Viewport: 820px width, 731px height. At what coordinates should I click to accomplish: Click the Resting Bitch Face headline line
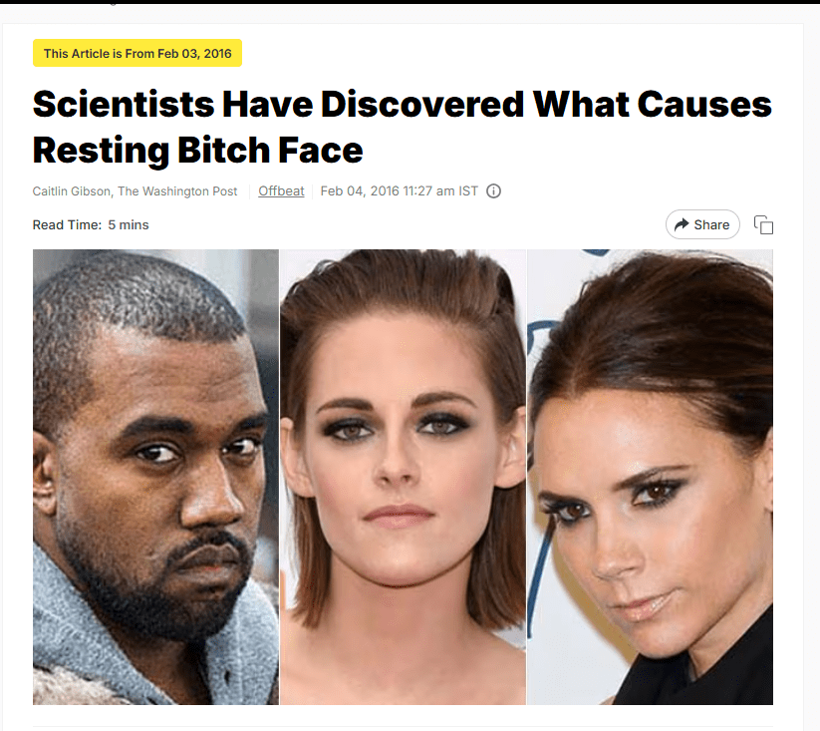(x=197, y=151)
